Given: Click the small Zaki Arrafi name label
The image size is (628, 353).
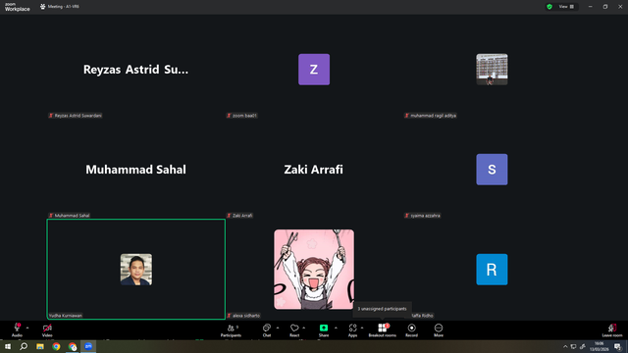Looking at the screenshot, I should [239, 216].
